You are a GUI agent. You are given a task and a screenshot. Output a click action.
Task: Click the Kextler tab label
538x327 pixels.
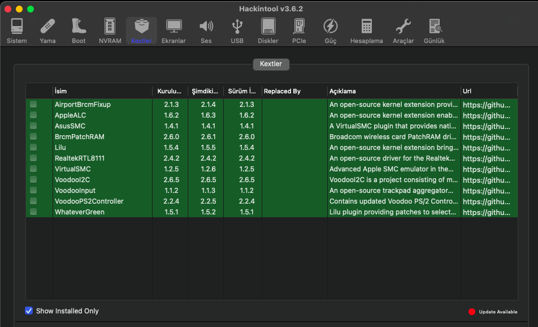click(271, 64)
